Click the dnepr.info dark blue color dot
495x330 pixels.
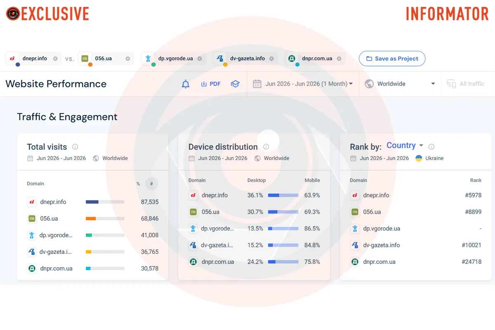tap(18, 64)
